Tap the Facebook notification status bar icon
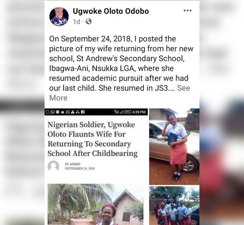This screenshot has height=225, width=244. [x=83, y=112]
